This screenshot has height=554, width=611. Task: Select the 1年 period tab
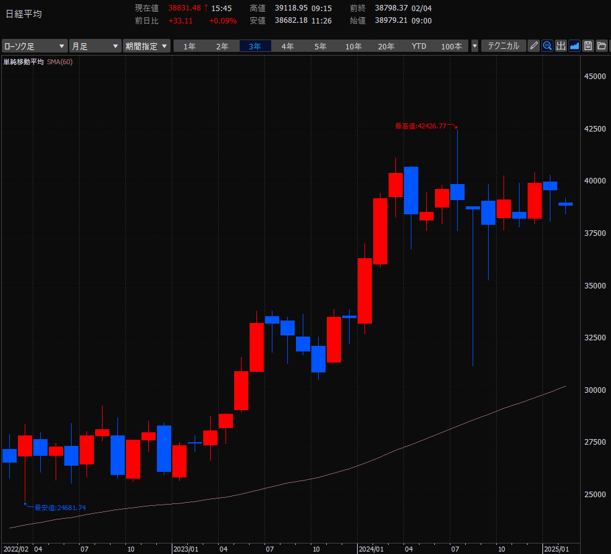tap(190, 46)
